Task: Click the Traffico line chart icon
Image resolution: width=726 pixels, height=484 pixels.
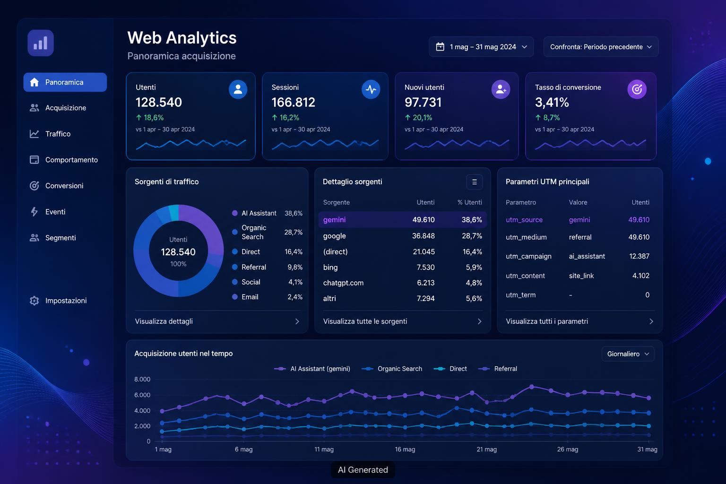Action: pos(34,134)
